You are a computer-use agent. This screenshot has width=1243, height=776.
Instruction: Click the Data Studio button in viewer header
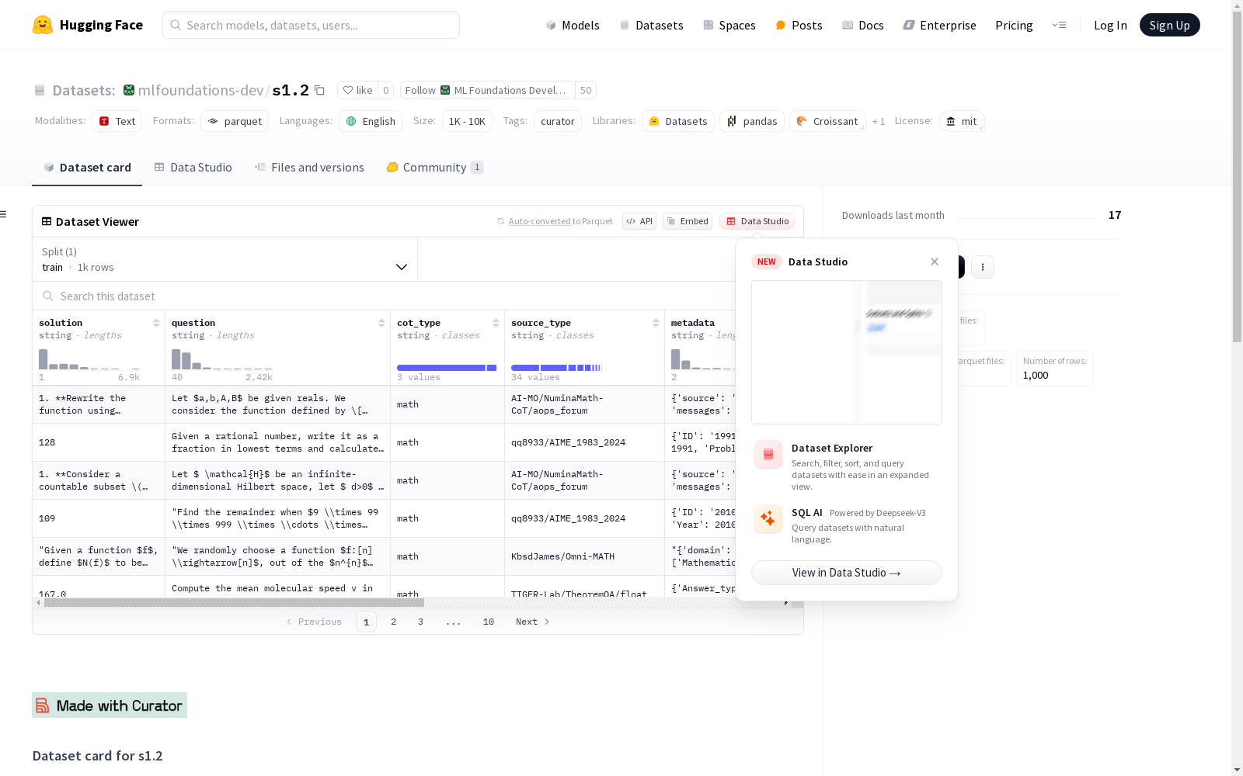coord(757,221)
